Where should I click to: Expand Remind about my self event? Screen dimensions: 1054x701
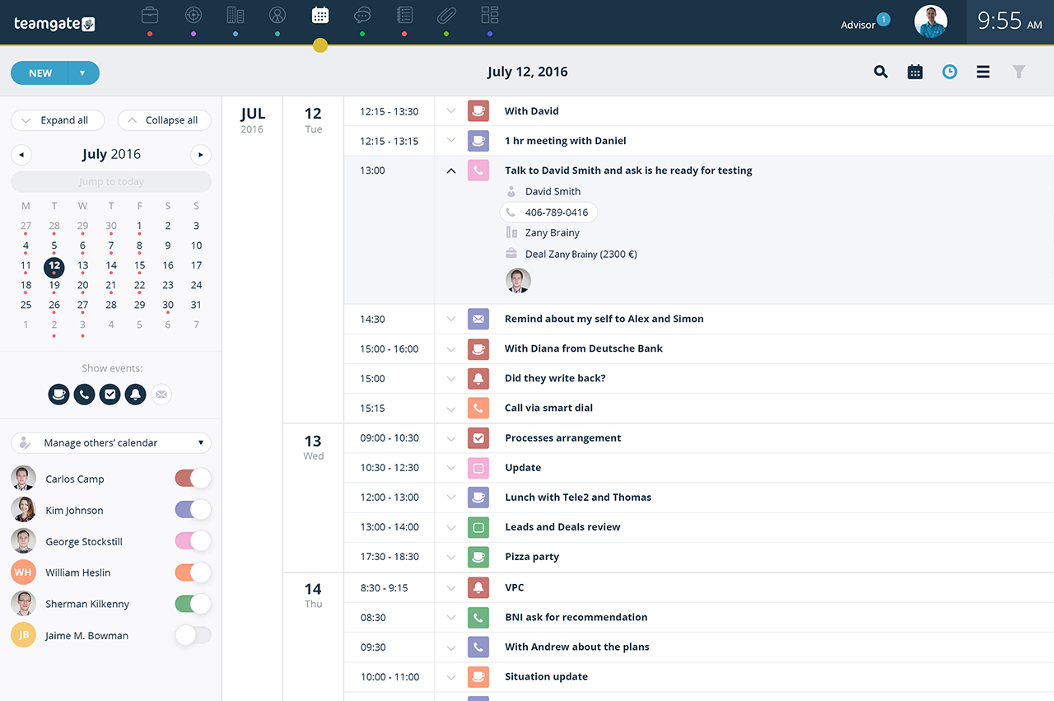point(450,319)
